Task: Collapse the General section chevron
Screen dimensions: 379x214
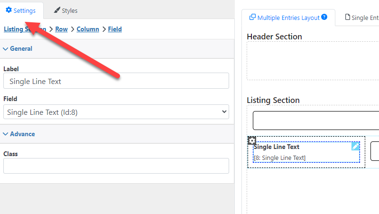Action: tap(5, 48)
